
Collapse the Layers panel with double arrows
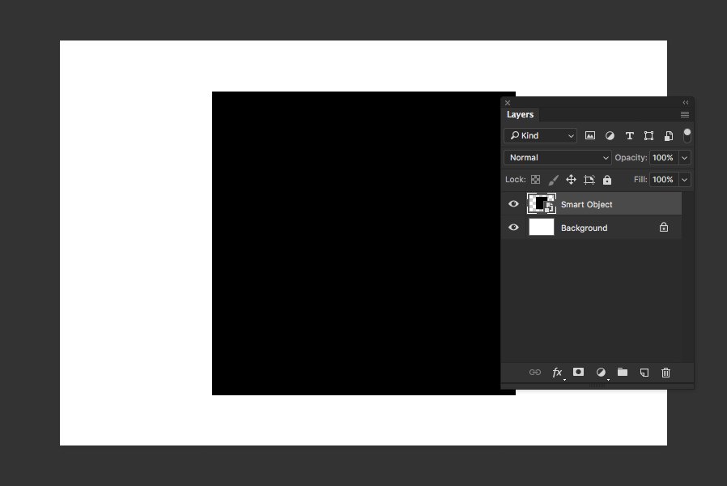(x=685, y=103)
